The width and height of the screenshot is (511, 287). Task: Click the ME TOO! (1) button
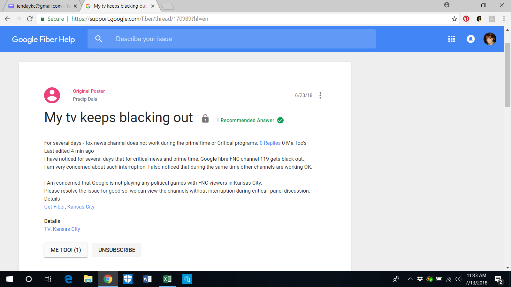tap(66, 250)
